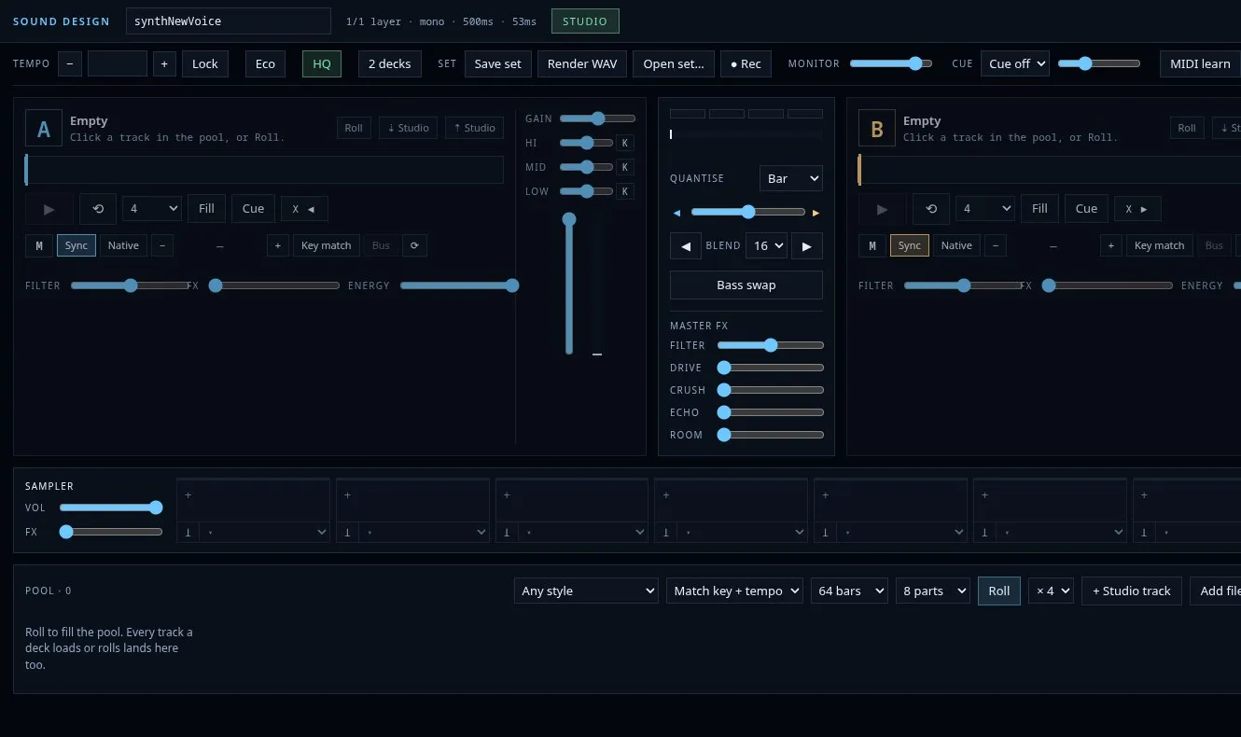
Task: Click the MIDI learn button
Action: tap(1200, 63)
